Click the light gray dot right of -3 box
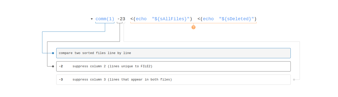Viewport: 338px width, 97px height. tap(294, 79)
